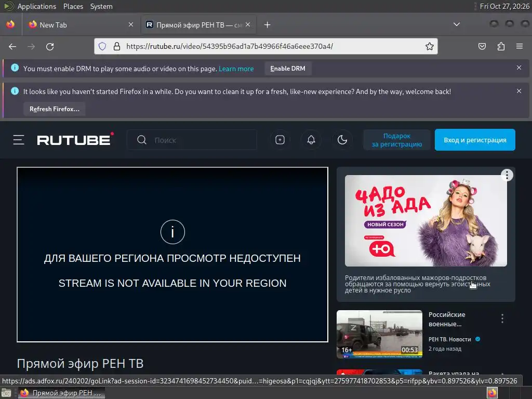Image resolution: width=532 pixels, height=399 pixels.
Task: Click the Firefox tray icon in bottom panel
Action: click(492, 393)
